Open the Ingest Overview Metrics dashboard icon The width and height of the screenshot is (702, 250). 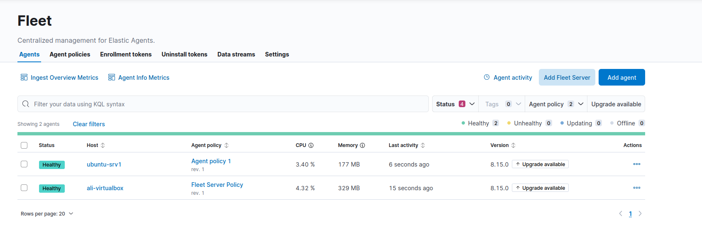[x=24, y=78]
